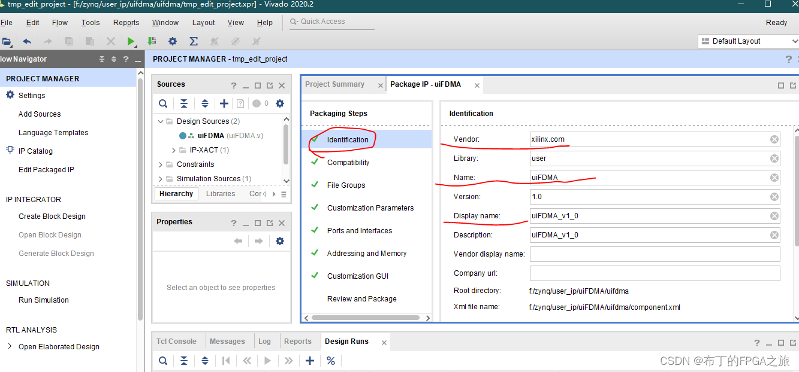Image resolution: width=799 pixels, height=372 pixels.
Task: Maximize the Sources panel
Action: coord(258,86)
